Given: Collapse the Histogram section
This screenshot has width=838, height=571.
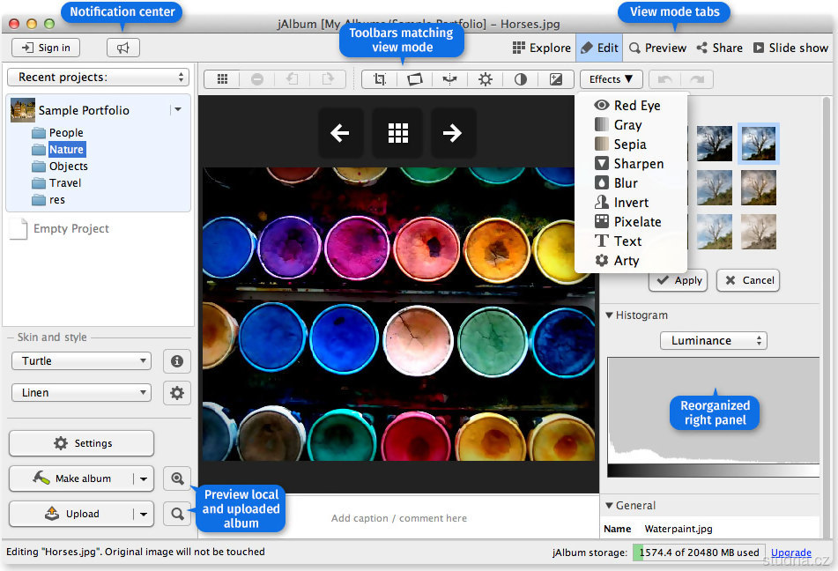Looking at the screenshot, I should (609, 315).
